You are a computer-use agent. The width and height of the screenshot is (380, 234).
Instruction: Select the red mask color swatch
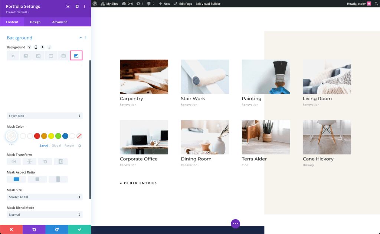[37, 136]
